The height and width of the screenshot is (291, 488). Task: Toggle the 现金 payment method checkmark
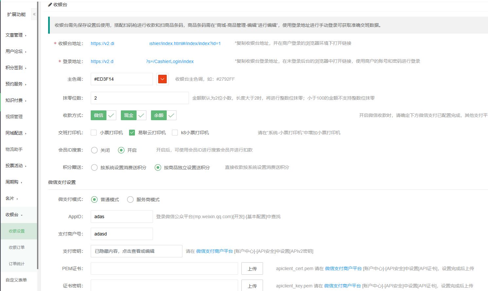(x=141, y=115)
